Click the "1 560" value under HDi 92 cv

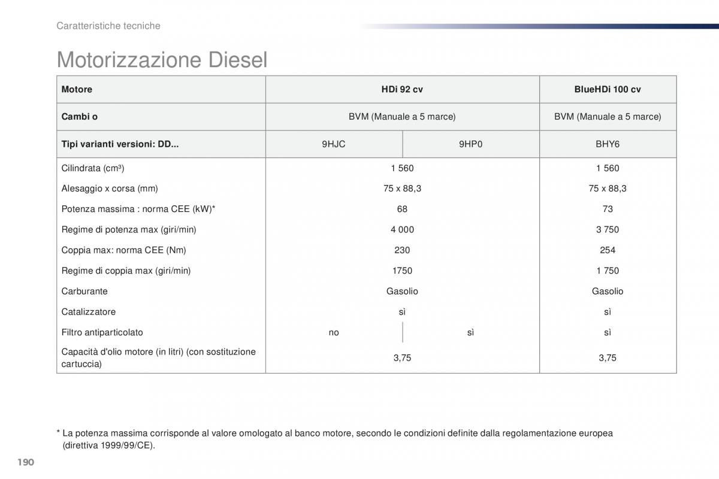coord(402,168)
